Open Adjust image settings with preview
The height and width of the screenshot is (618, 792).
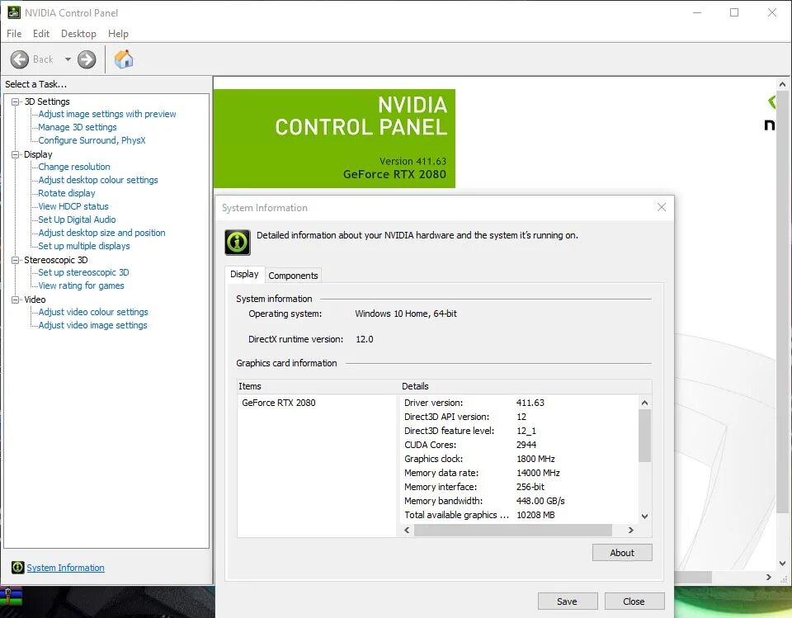tap(107, 114)
